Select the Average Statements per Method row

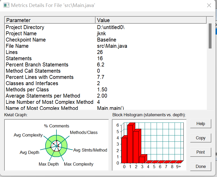tap(106, 96)
